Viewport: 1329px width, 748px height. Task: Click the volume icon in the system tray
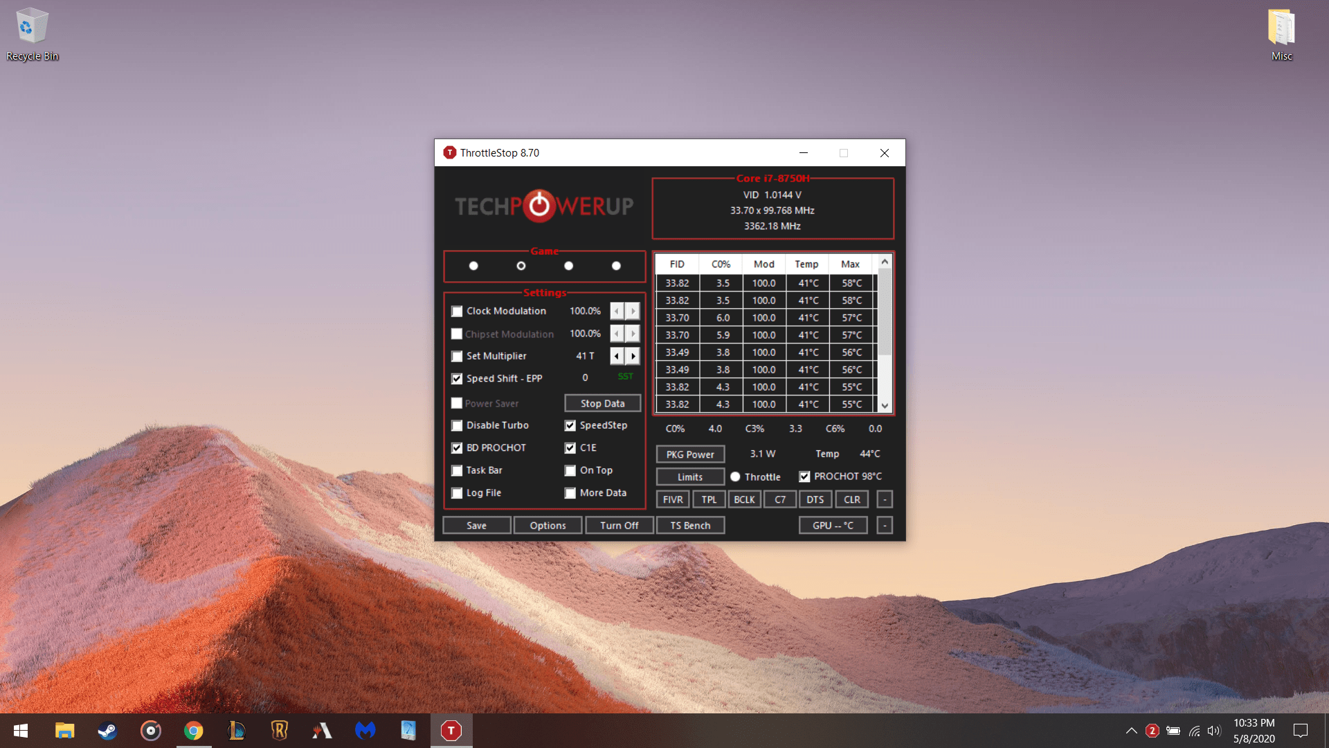pyautogui.click(x=1214, y=731)
